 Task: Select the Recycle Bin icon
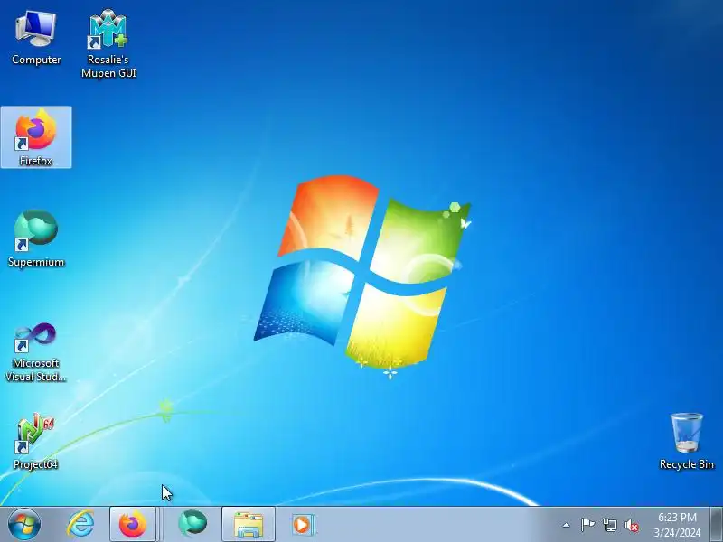coord(687,441)
